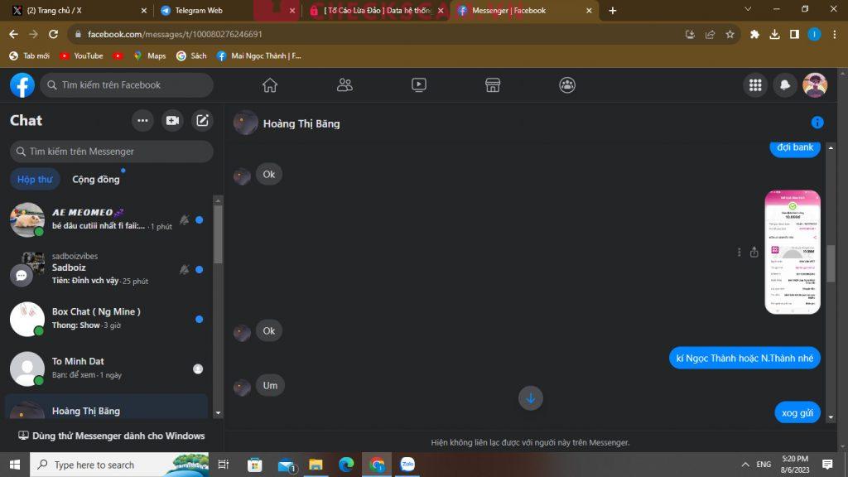Switch to the Hộp thư tab
This screenshot has height=477, width=848.
pyautogui.click(x=35, y=179)
